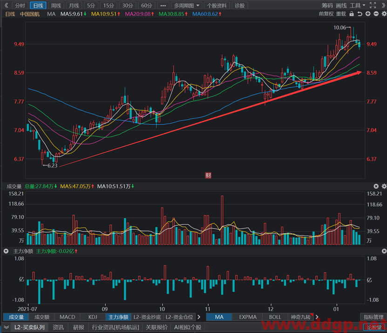Open 筹码 chip distribution
The image size is (387, 333).
(327, 6)
